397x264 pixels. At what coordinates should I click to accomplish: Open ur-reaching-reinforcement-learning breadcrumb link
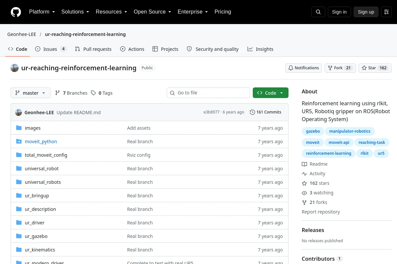tap(85, 34)
